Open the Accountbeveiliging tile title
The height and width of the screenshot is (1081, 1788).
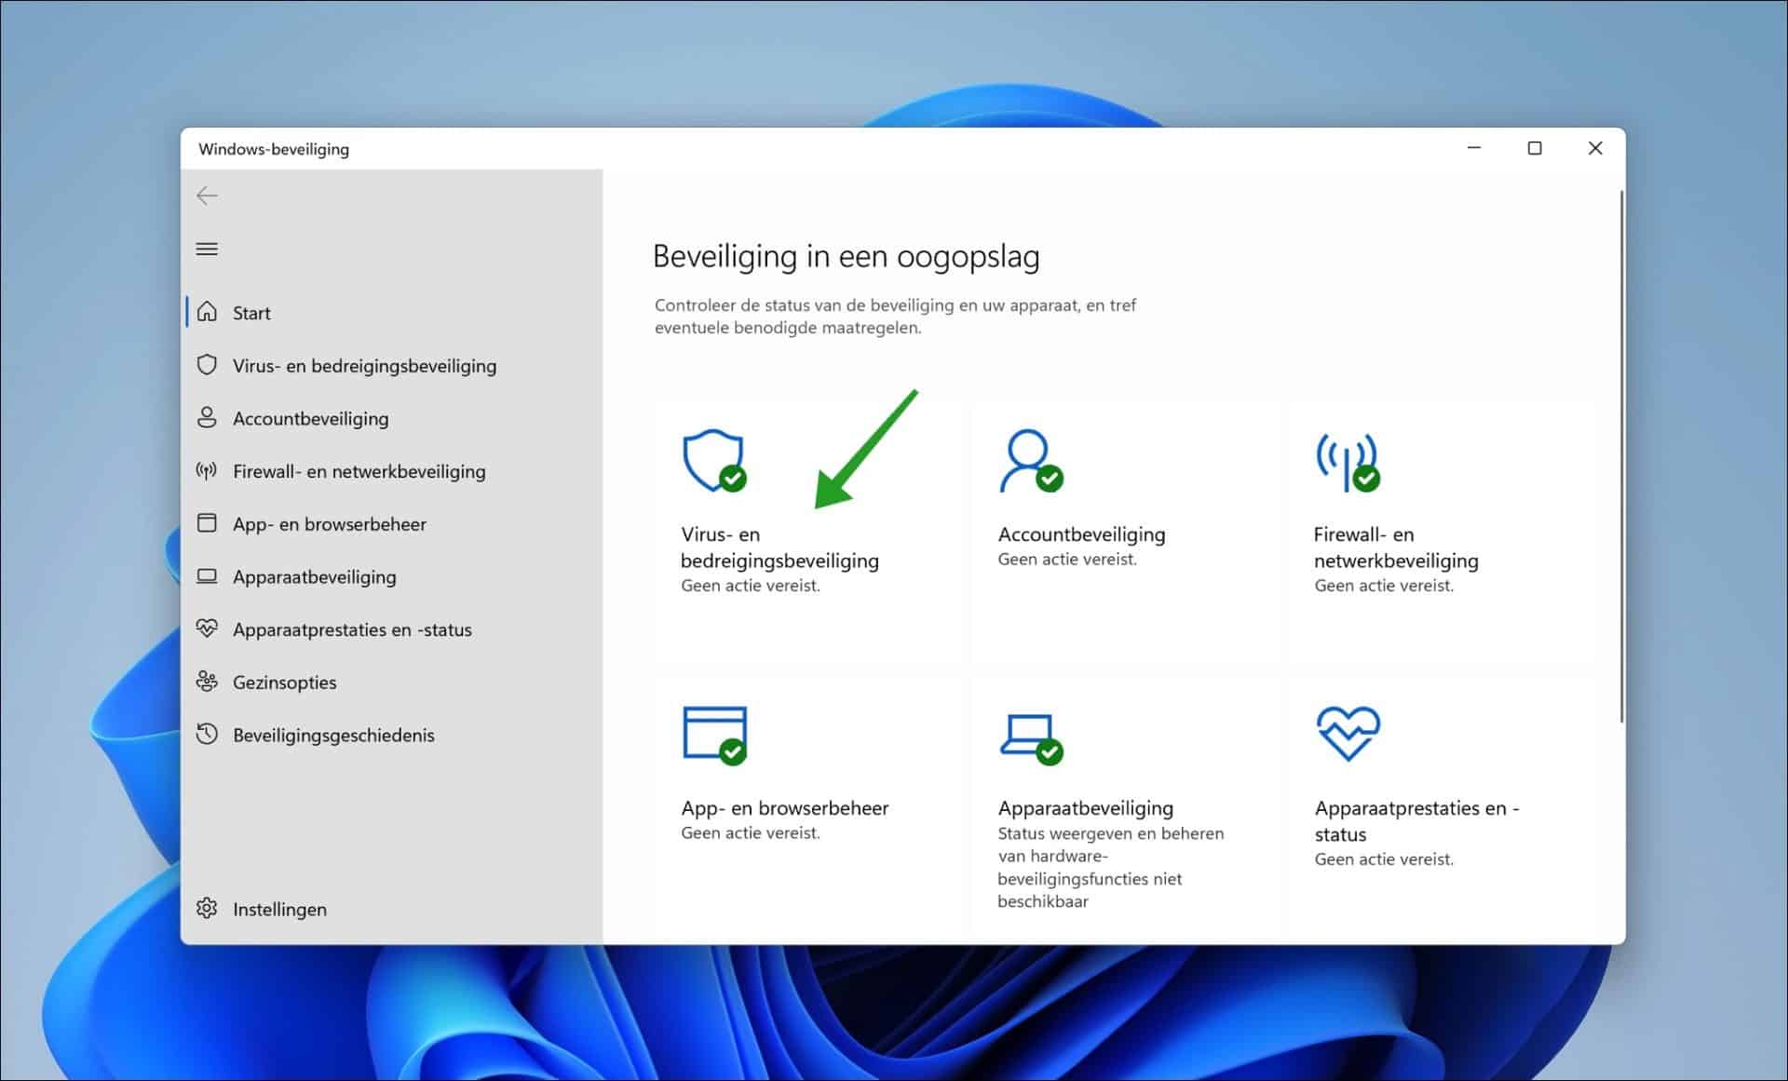[1081, 534]
